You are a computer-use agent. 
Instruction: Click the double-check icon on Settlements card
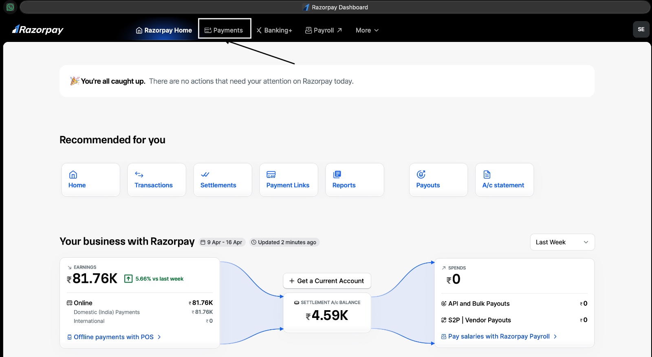click(205, 175)
